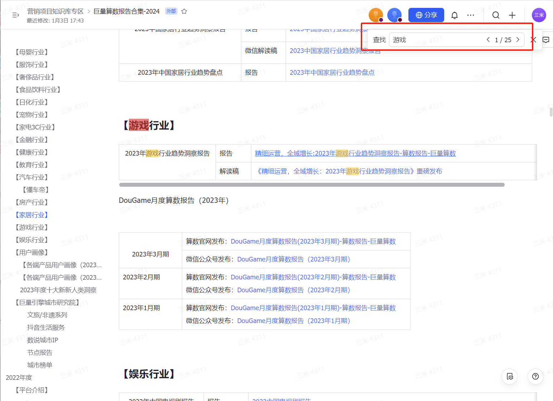
Task: Jump to 文旅/非遗系列 outline item
Action: (47, 315)
